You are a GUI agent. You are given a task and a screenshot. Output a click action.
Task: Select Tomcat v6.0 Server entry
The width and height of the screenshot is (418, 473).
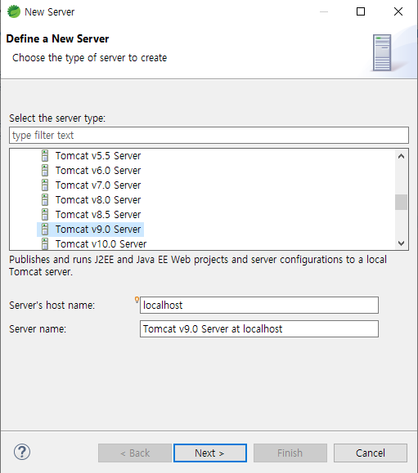[x=98, y=171]
